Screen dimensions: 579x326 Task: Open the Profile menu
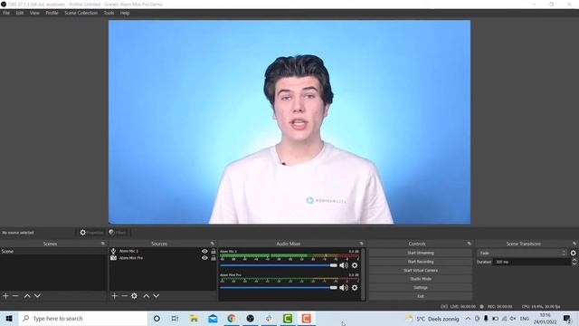[x=52, y=13]
